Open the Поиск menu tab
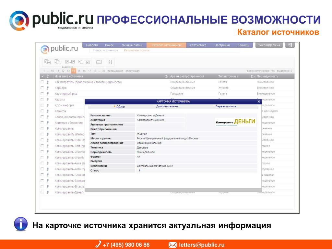Image resolution: width=332 pixels, height=249 pixels. click(x=109, y=45)
